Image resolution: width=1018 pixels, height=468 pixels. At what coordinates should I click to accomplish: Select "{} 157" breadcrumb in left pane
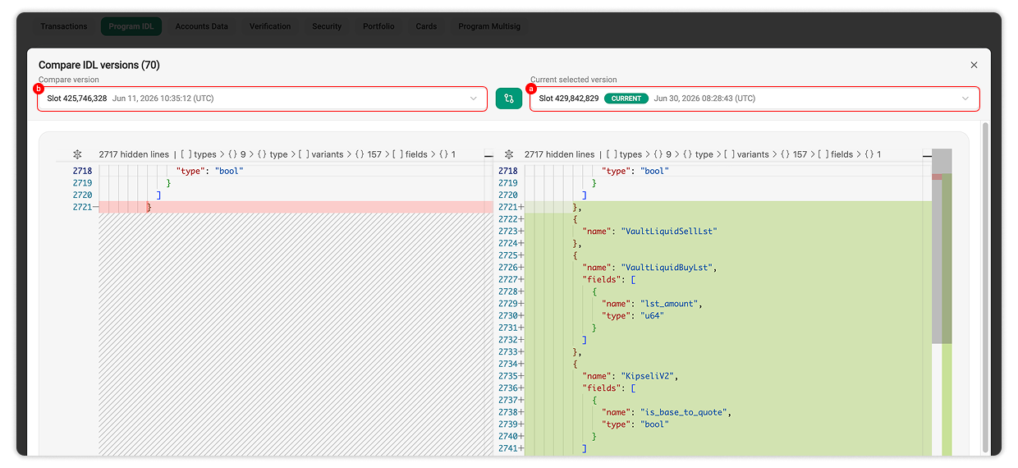click(368, 154)
